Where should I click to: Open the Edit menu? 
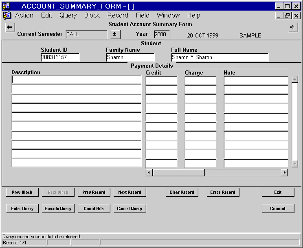point(46,15)
